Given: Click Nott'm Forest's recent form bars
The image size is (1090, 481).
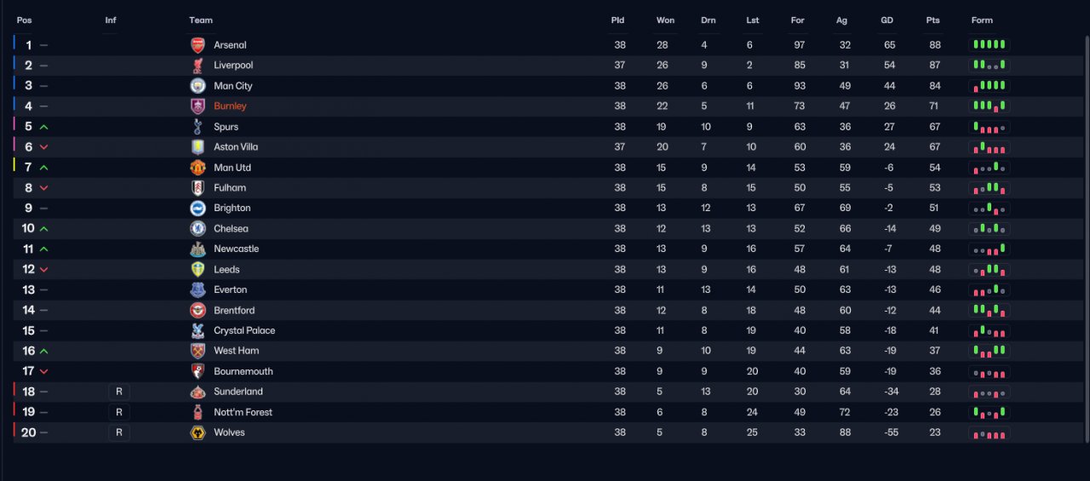Looking at the screenshot, I should coord(990,412).
